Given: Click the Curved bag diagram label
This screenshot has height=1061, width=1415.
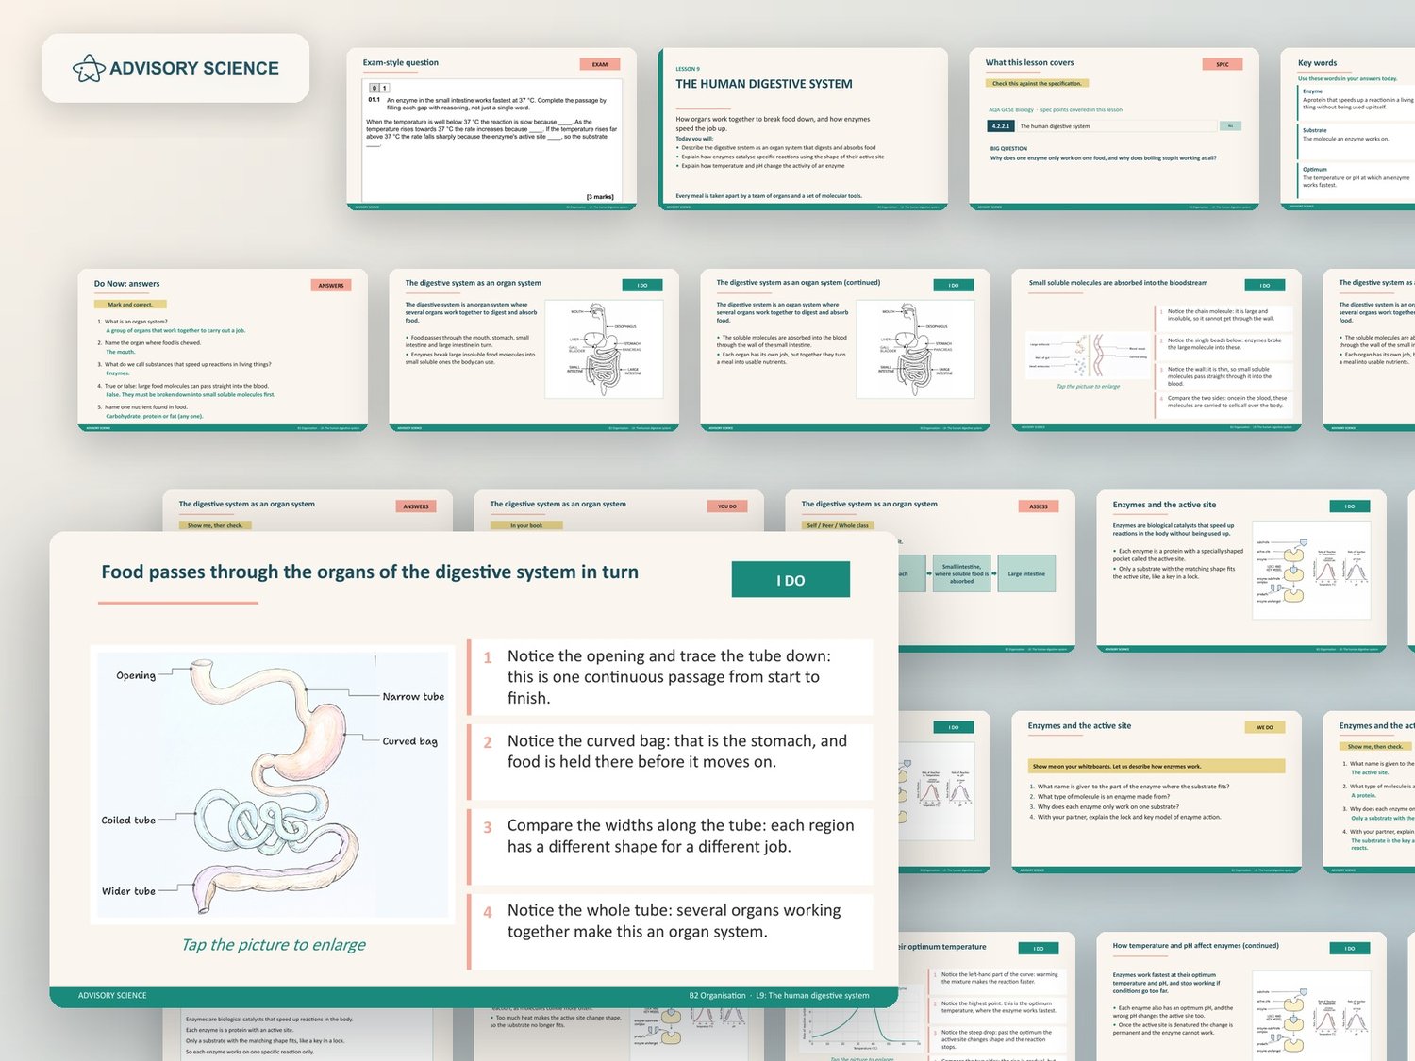Looking at the screenshot, I should tap(410, 741).
